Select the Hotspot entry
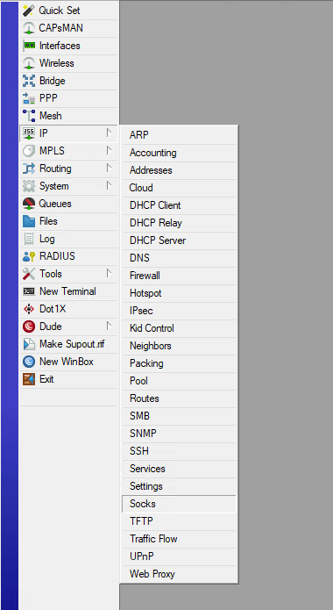 point(179,293)
